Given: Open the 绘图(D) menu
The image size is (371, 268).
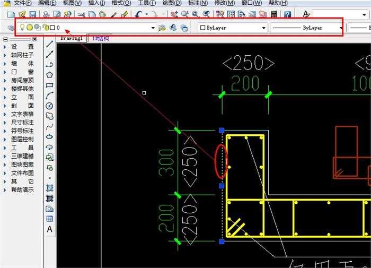Looking at the screenshot, I should point(172,3).
